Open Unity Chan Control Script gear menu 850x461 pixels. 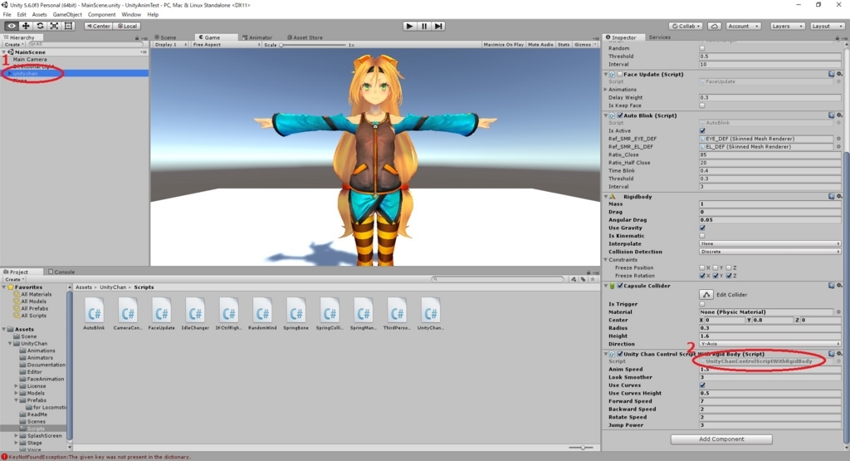tap(839, 354)
